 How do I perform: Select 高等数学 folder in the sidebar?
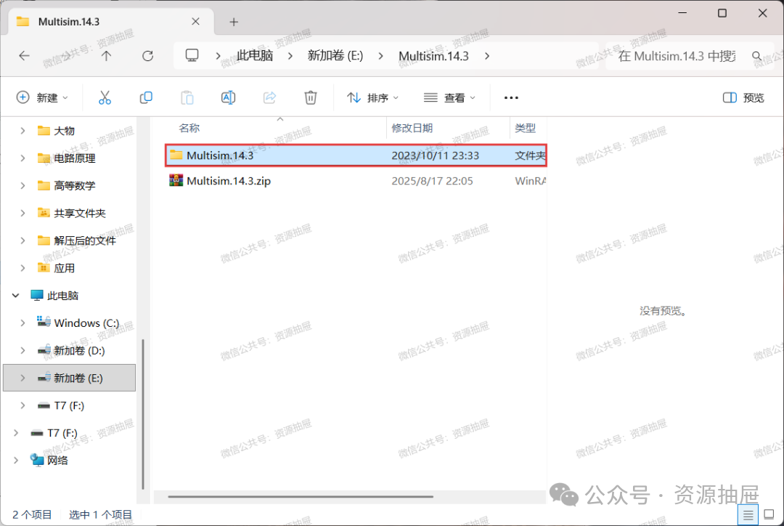[75, 186]
